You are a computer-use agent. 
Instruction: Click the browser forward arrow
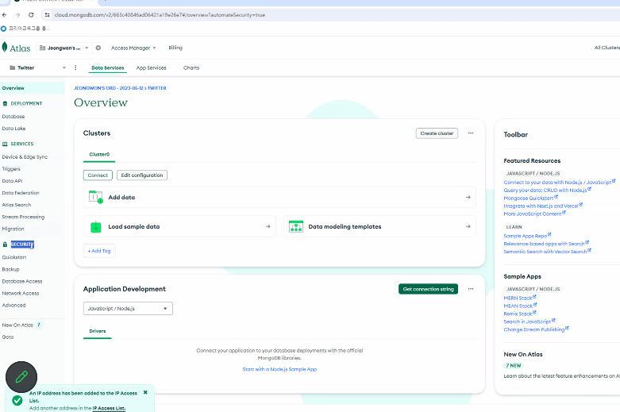pyautogui.click(x=17, y=15)
